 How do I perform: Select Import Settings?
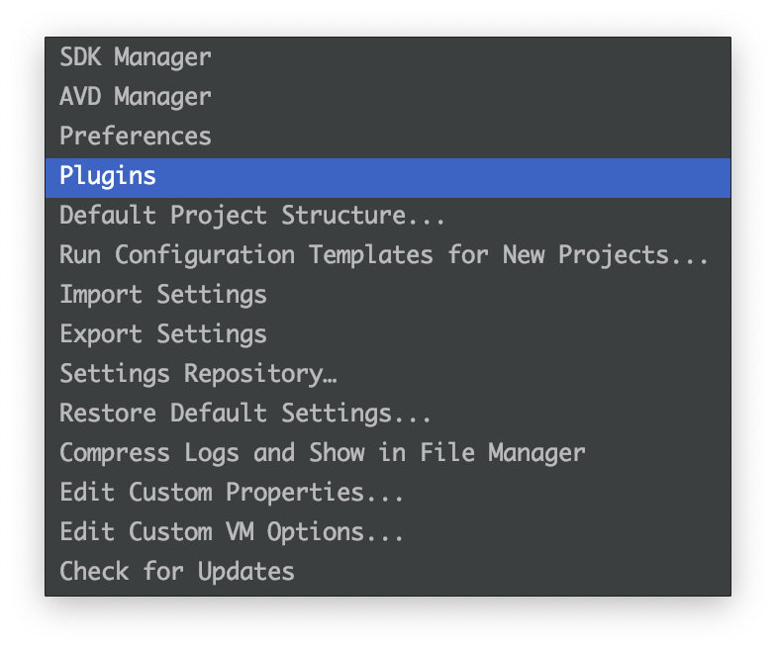pyautogui.click(x=388, y=295)
